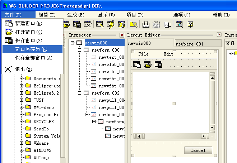237x163 pixels.
Task: Collapse the newform_002 tree node
Action: (79, 93)
